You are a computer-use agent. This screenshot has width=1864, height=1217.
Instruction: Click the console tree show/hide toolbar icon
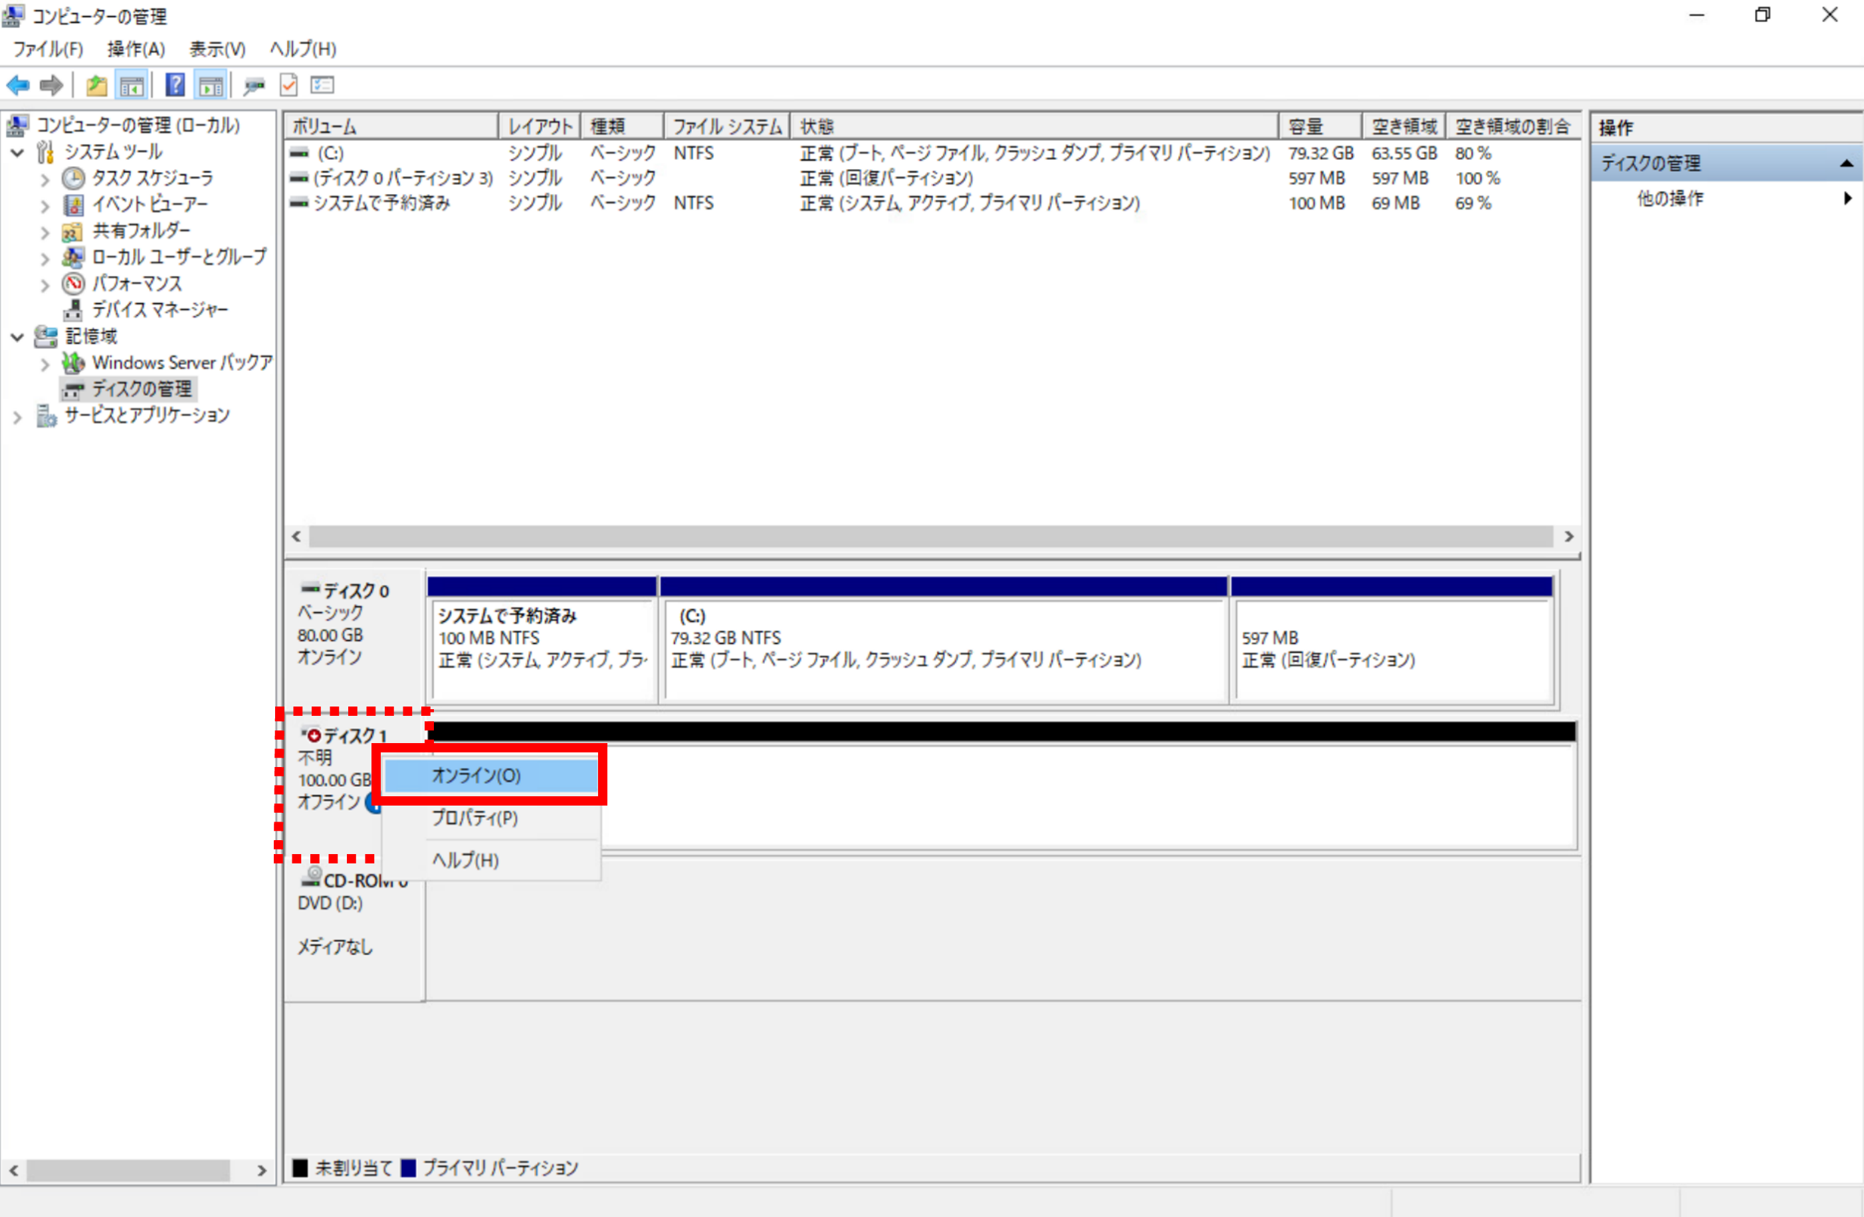(132, 85)
